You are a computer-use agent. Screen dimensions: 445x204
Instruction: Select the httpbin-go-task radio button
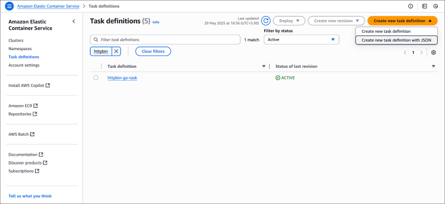click(x=96, y=77)
